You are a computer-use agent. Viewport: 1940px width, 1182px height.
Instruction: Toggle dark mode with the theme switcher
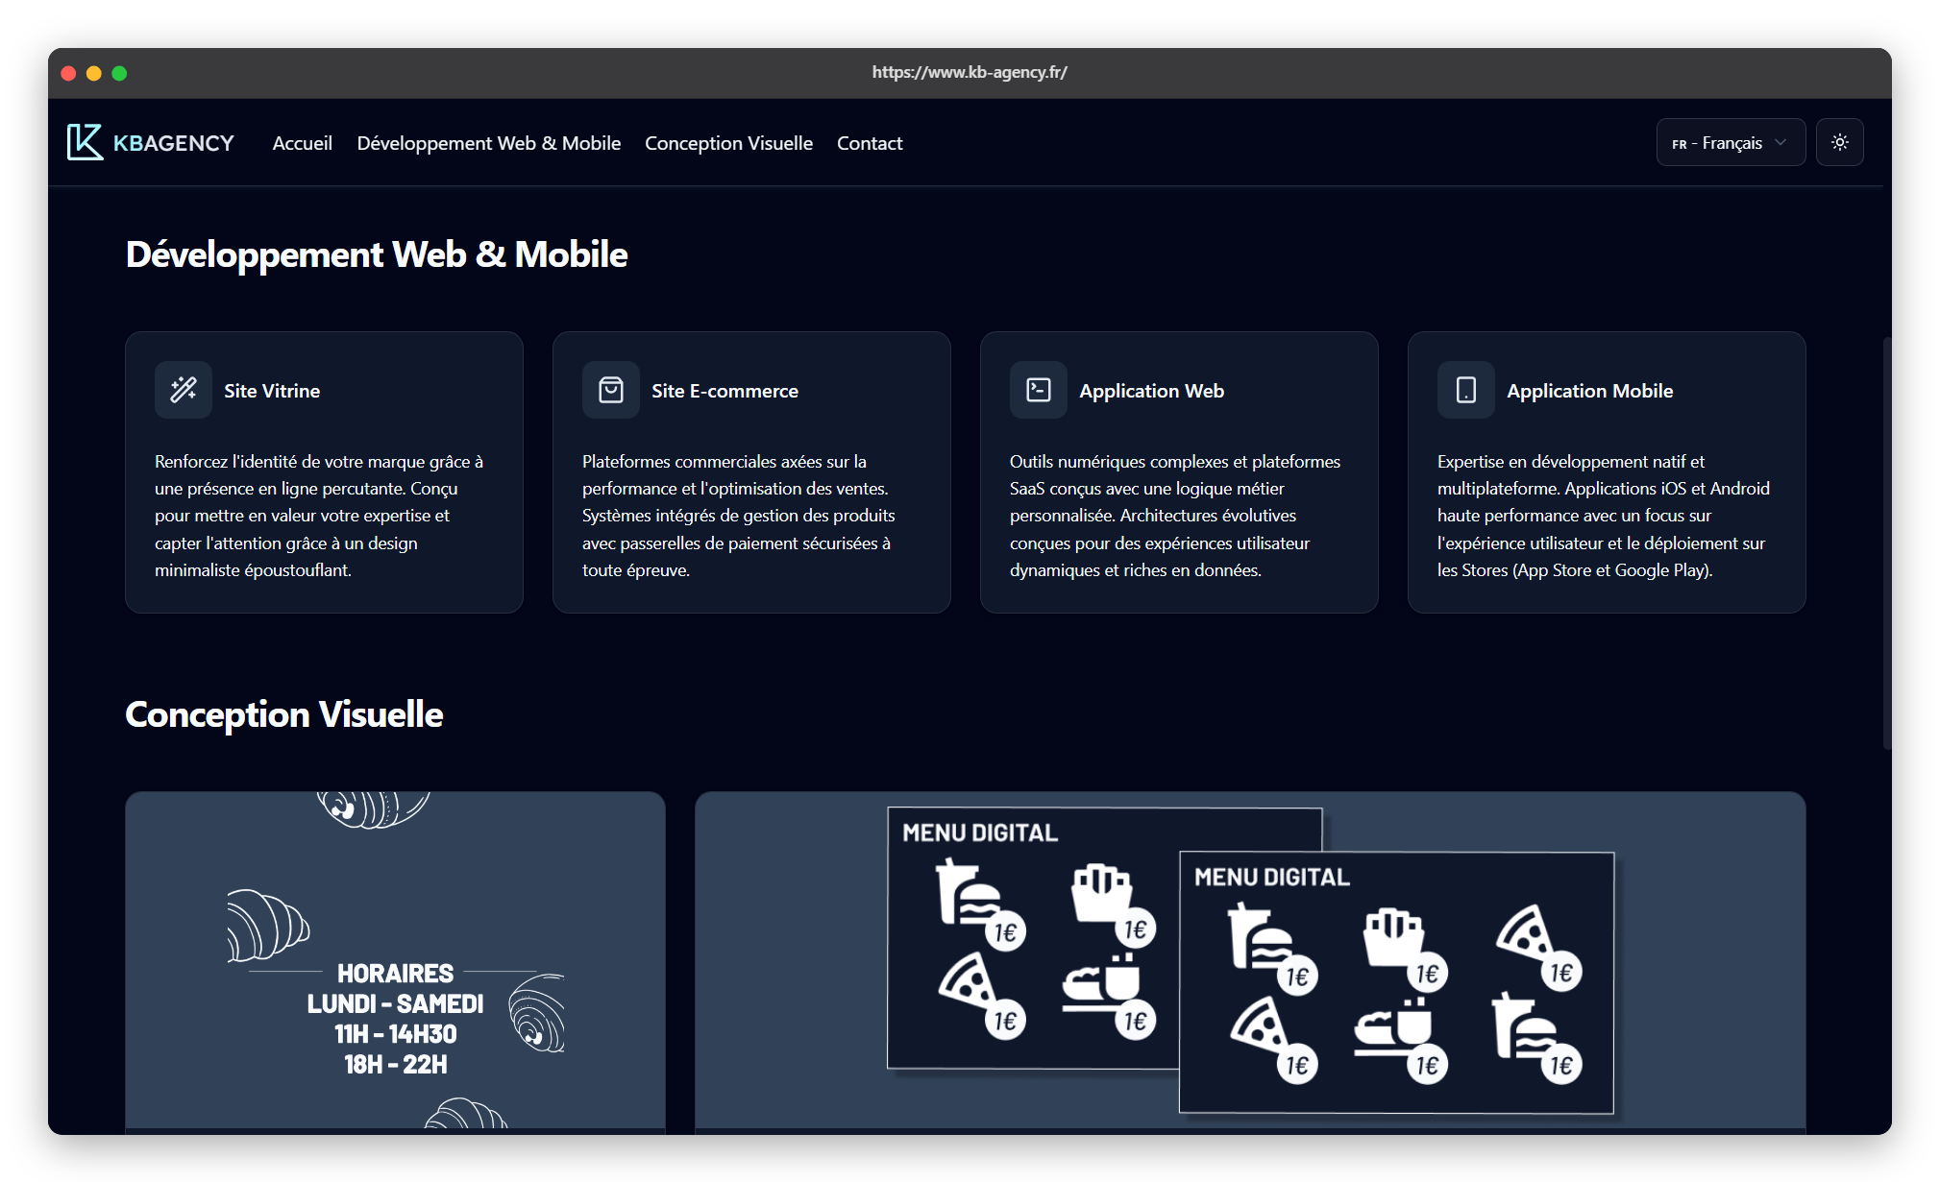pyautogui.click(x=1840, y=141)
